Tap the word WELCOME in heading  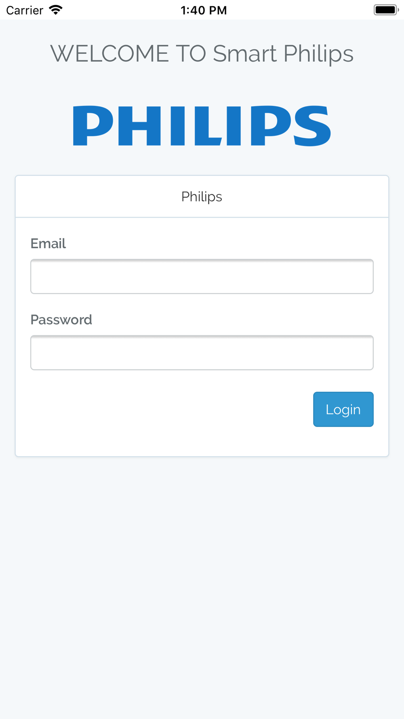(x=109, y=54)
